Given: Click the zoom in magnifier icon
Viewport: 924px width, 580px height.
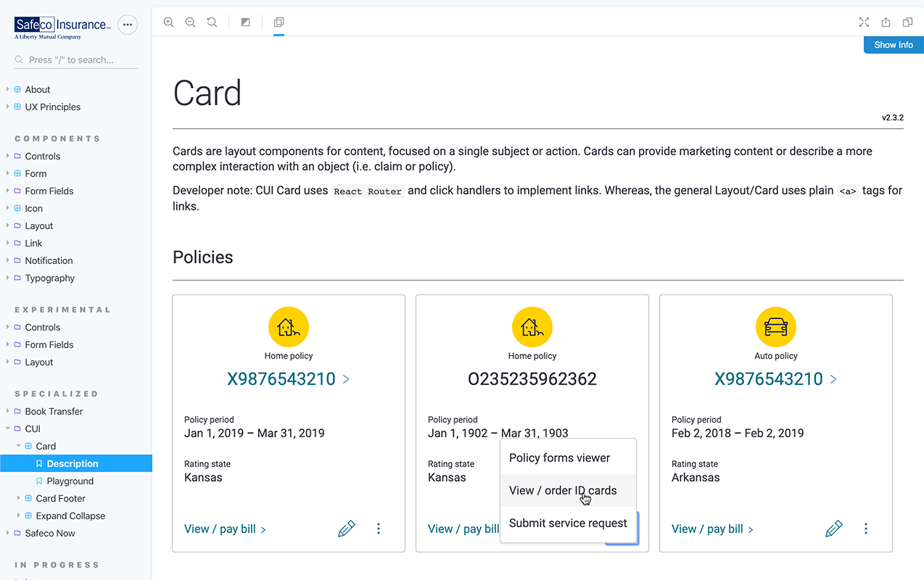Looking at the screenshot, I should (168, 22).
